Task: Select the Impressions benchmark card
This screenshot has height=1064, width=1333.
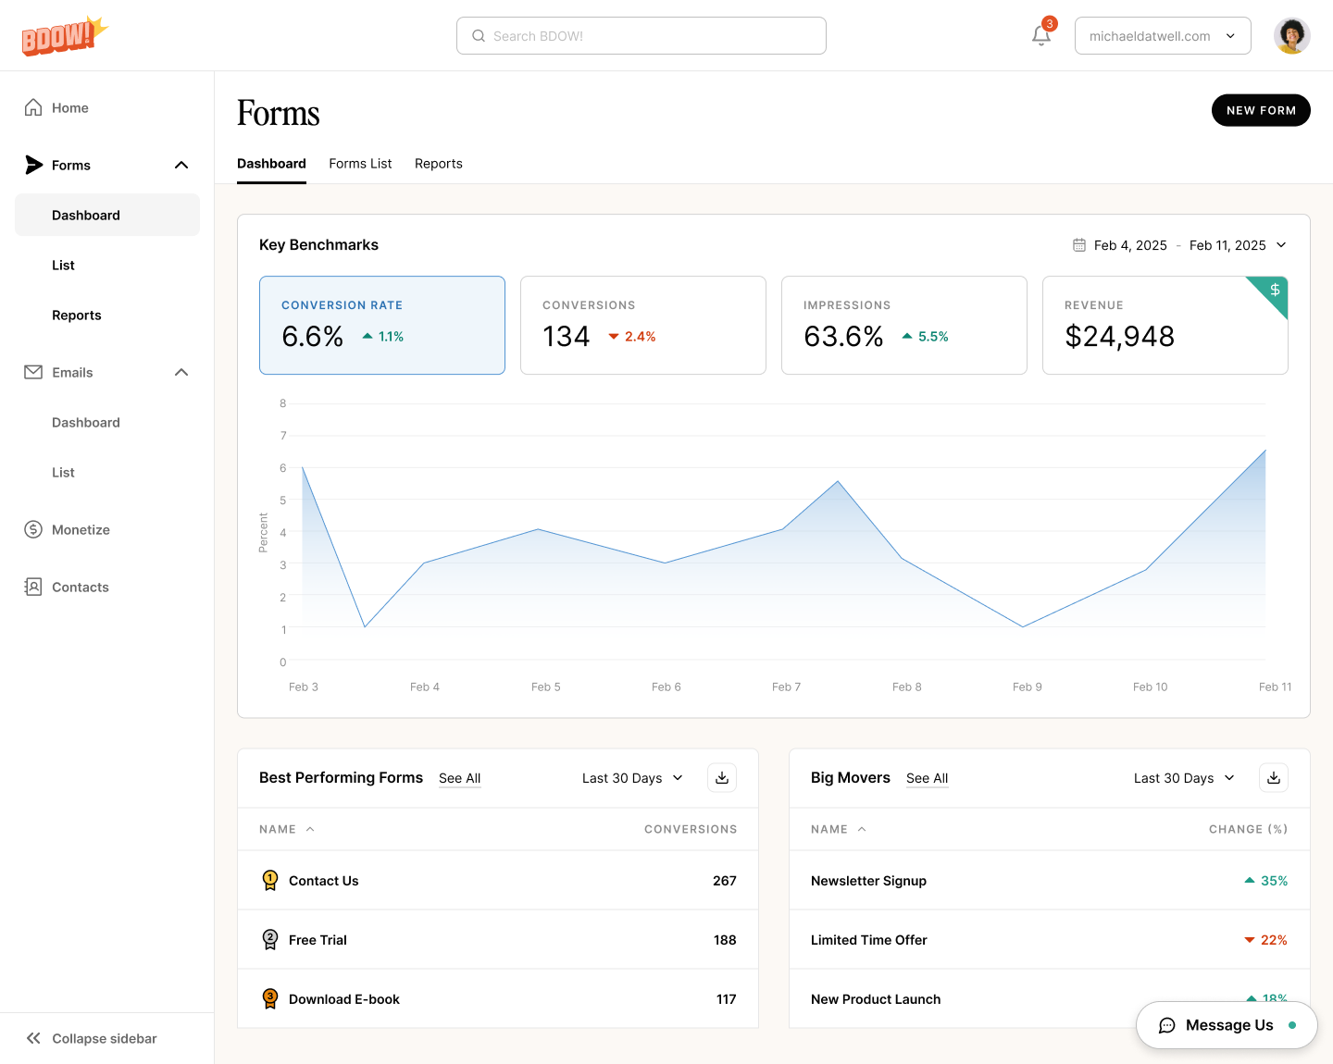Action: pos(904,326)
